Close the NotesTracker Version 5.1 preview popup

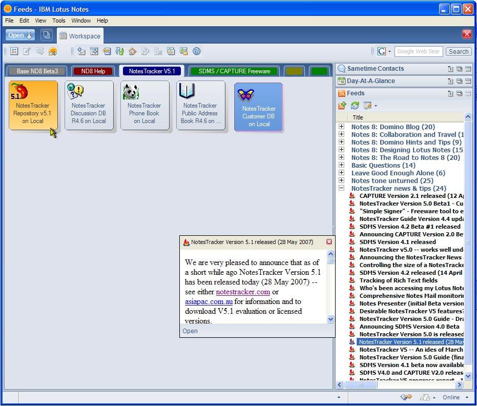329,241
